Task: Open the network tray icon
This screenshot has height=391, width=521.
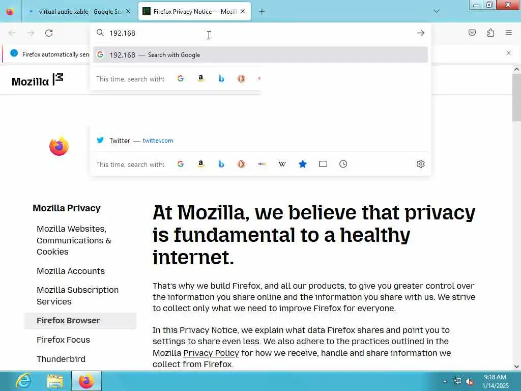Action: (457, 381)
